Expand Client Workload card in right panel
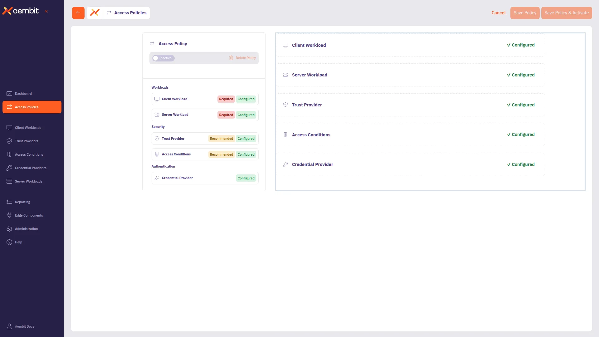This screenshot has height=337, width=599. tap(411, 45)
